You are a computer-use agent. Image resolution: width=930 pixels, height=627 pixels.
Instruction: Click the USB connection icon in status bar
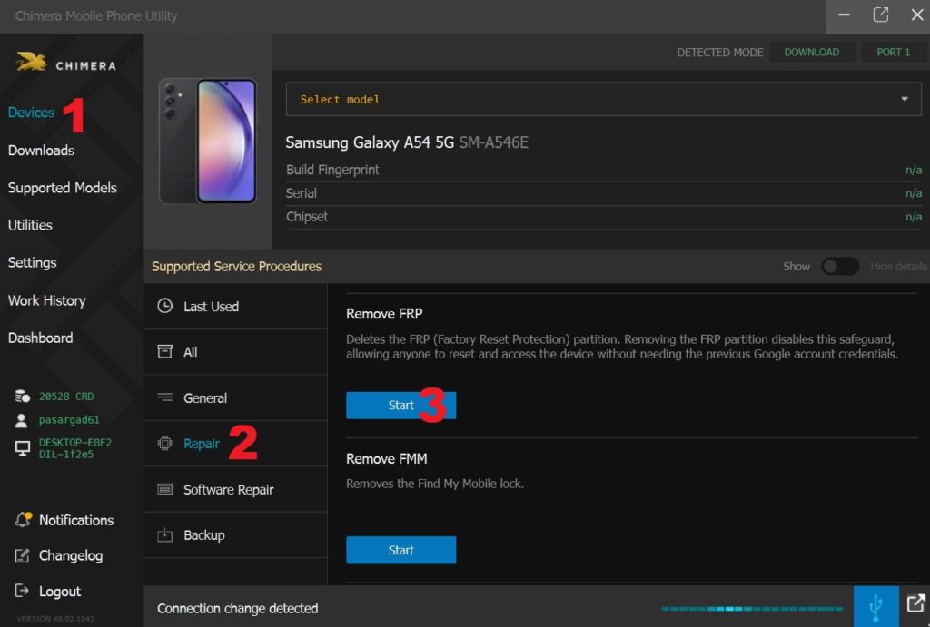tap(876, 606)
